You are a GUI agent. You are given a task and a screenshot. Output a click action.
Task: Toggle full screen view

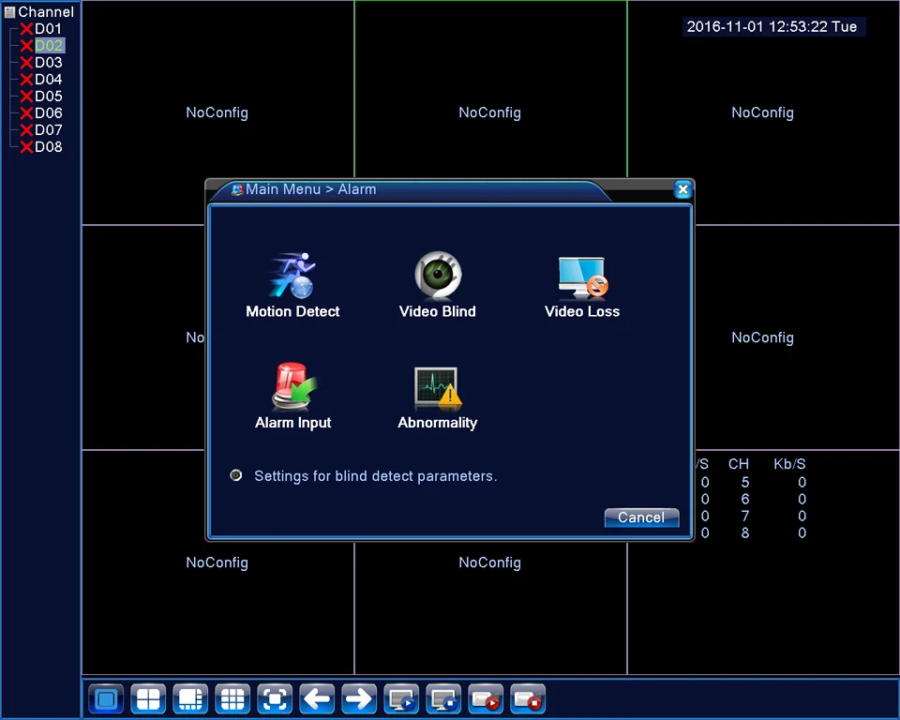tap(275, 698)
